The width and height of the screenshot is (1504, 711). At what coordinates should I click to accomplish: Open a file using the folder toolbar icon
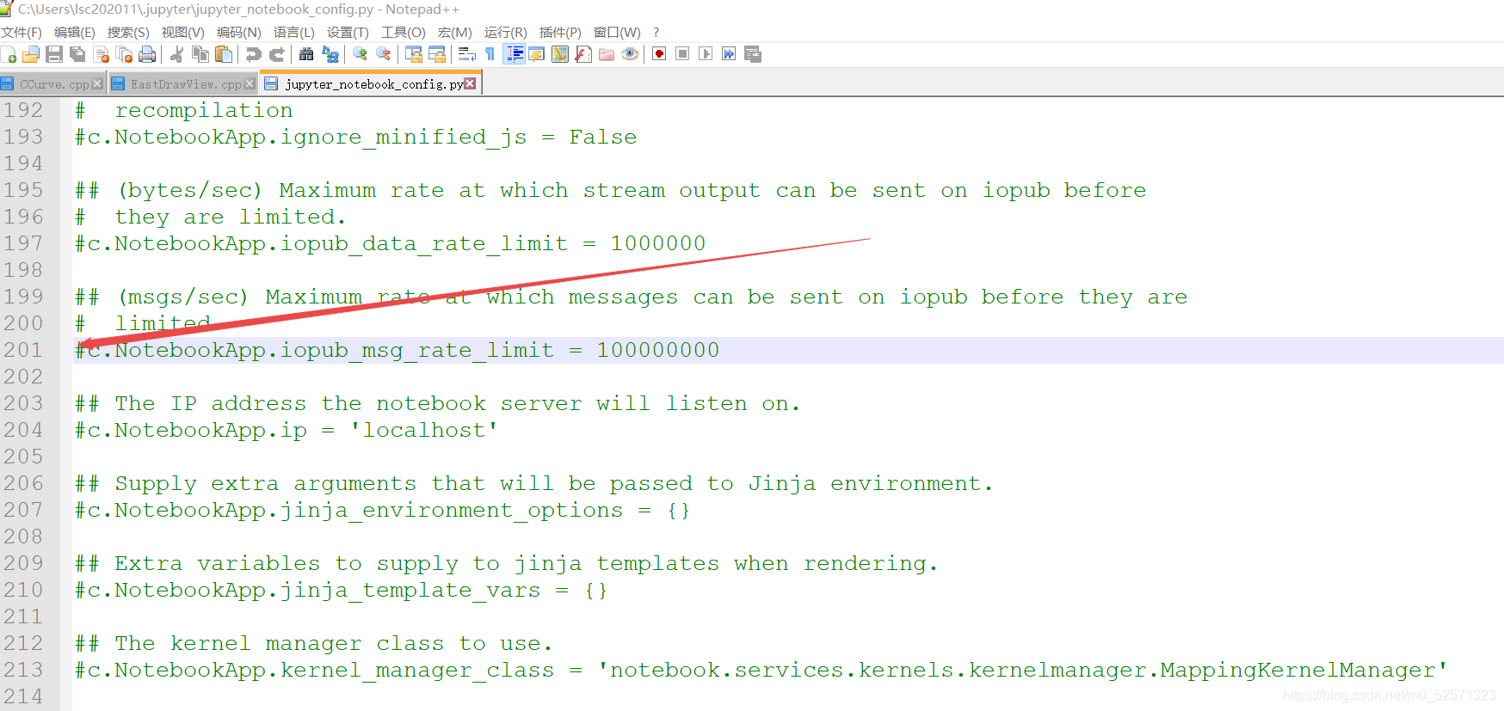[31, 54]
